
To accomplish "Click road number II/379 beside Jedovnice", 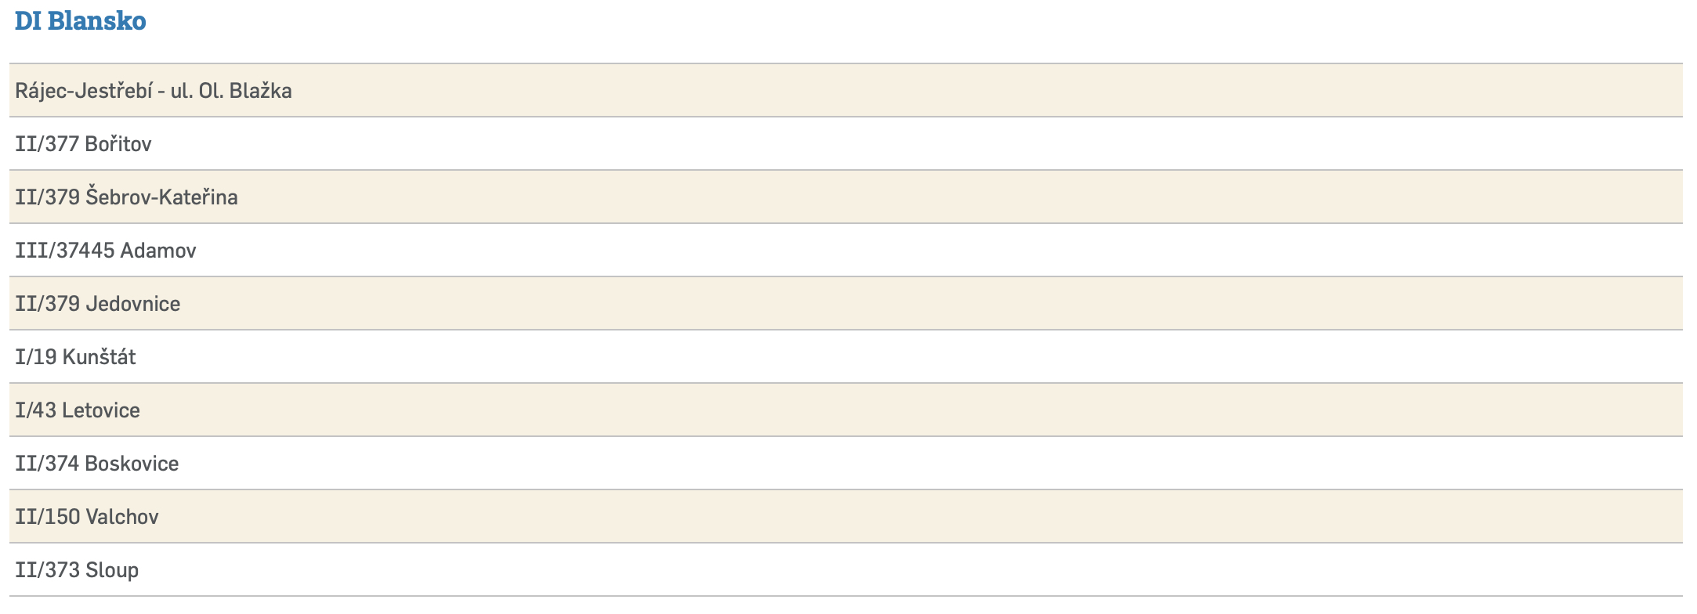I will tap(47, 304).
